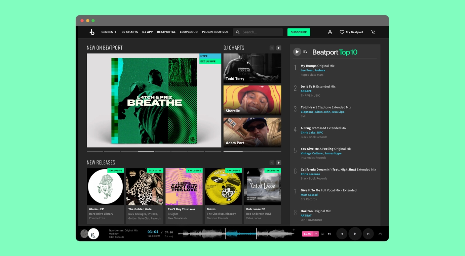465x256 pixels.
Task: Click the heart icon beside My Beatport
Action: pos(342,32)
